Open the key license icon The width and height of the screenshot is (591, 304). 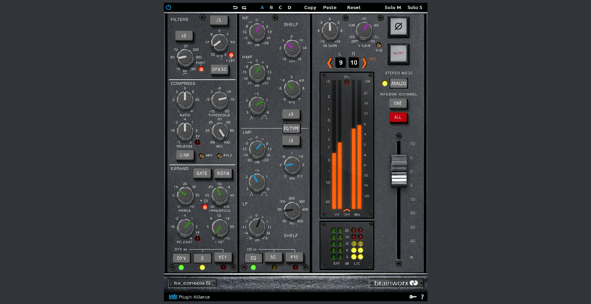point(413,297)
